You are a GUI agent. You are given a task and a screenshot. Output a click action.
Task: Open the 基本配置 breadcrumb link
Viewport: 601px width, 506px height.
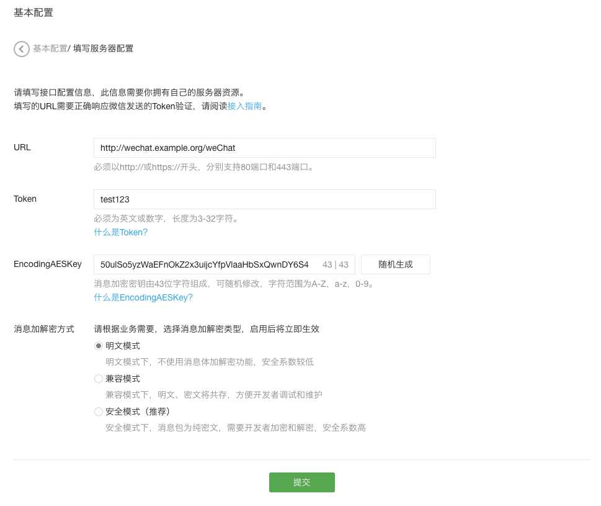pyautogui.click(x=50, y=48)
